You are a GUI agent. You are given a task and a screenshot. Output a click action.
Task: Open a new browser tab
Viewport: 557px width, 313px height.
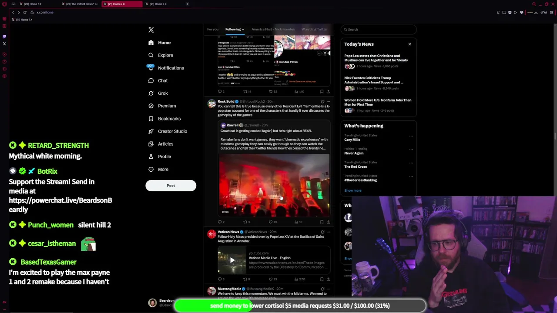(187, 4)
